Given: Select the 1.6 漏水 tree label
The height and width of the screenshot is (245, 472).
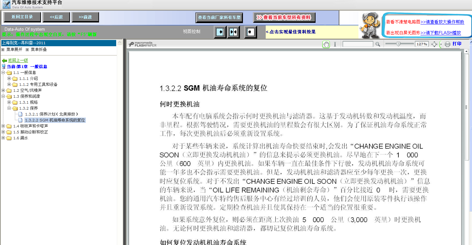Looking at the screenshot, I should pyautogui.click(x=20, y=138).
